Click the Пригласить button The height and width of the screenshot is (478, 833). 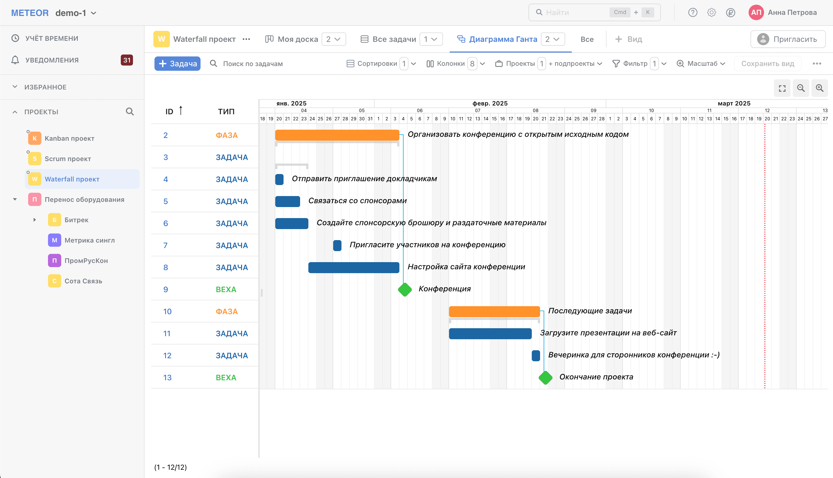pyautogui.click(x=787, y=39)
